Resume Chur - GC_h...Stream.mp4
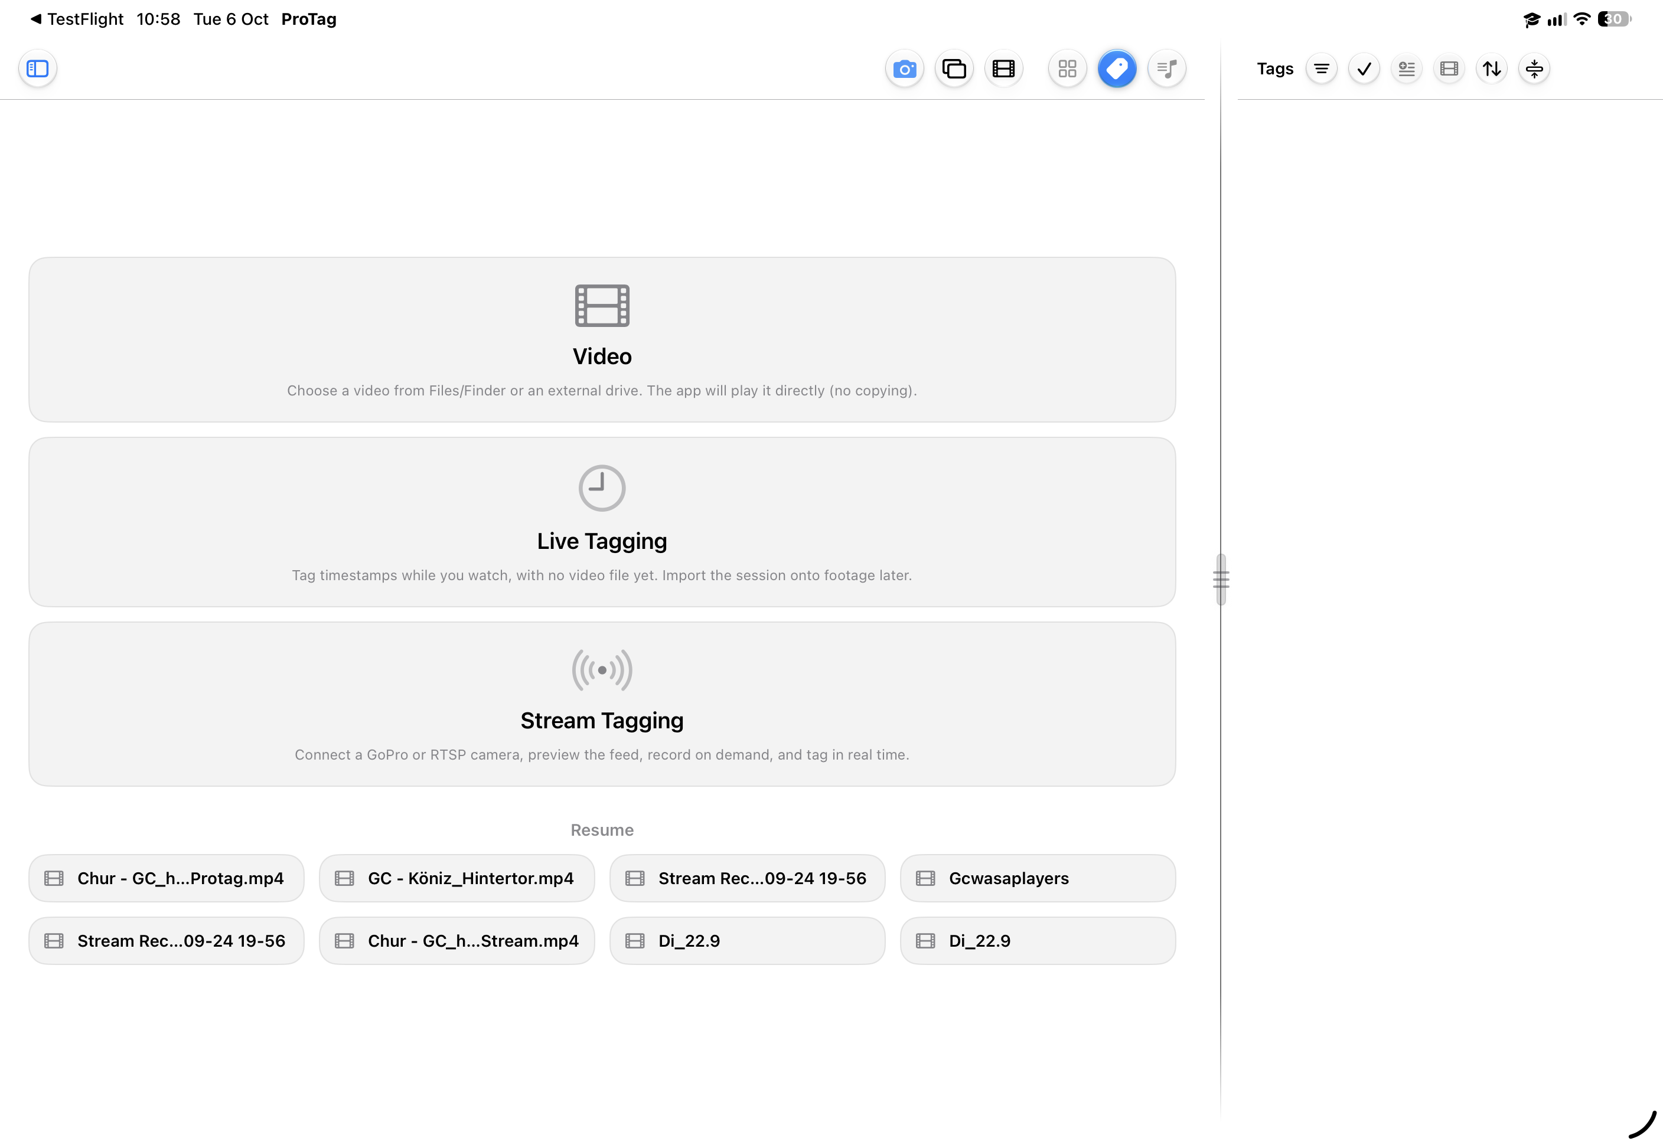The width and height of the screenshot is (1663, 1145). 456,941
